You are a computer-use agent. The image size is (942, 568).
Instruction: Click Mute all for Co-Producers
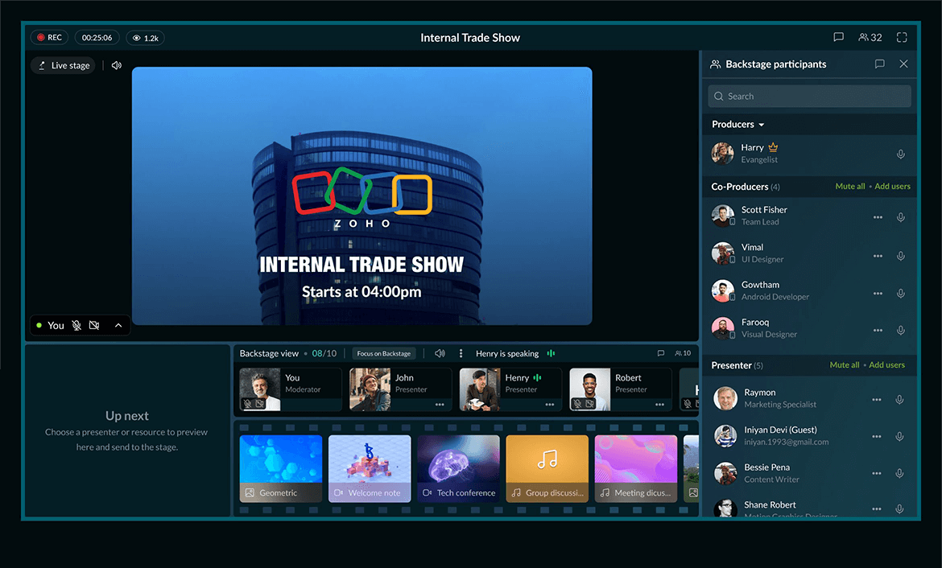point(849,187)
